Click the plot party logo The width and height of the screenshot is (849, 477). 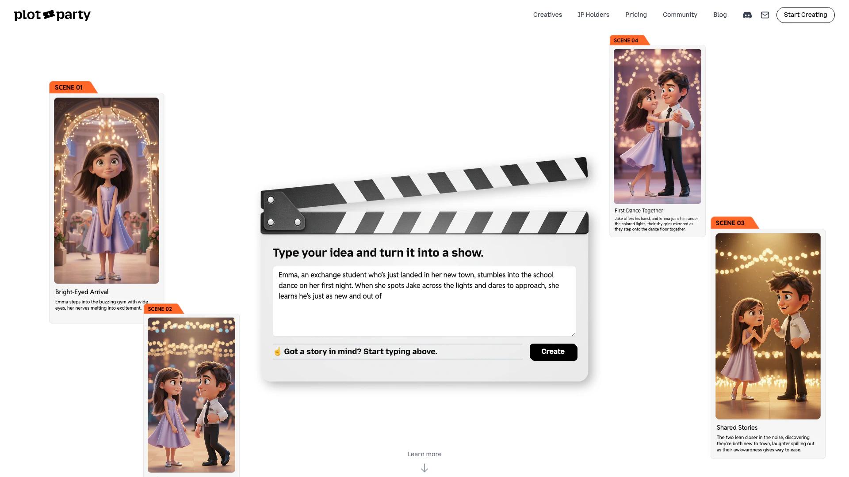tap(52, 15)
